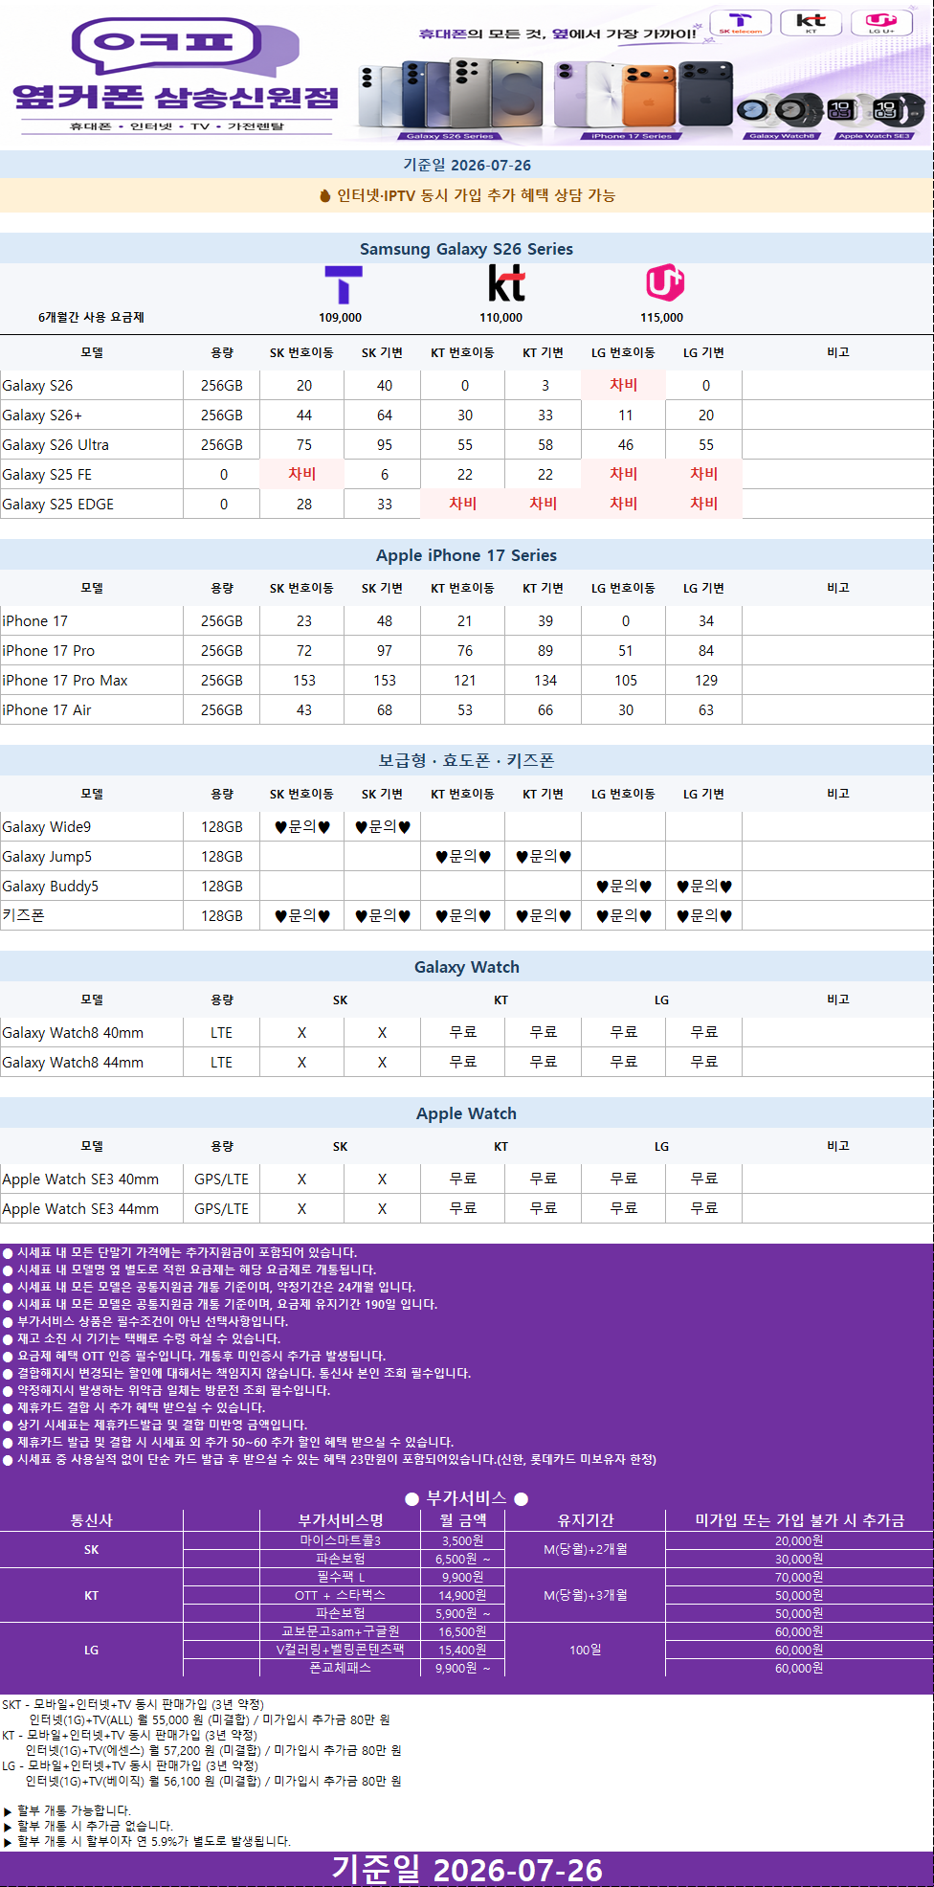
Task: Select the 키즈폰 model name
Action: click(x=24, y=916)
